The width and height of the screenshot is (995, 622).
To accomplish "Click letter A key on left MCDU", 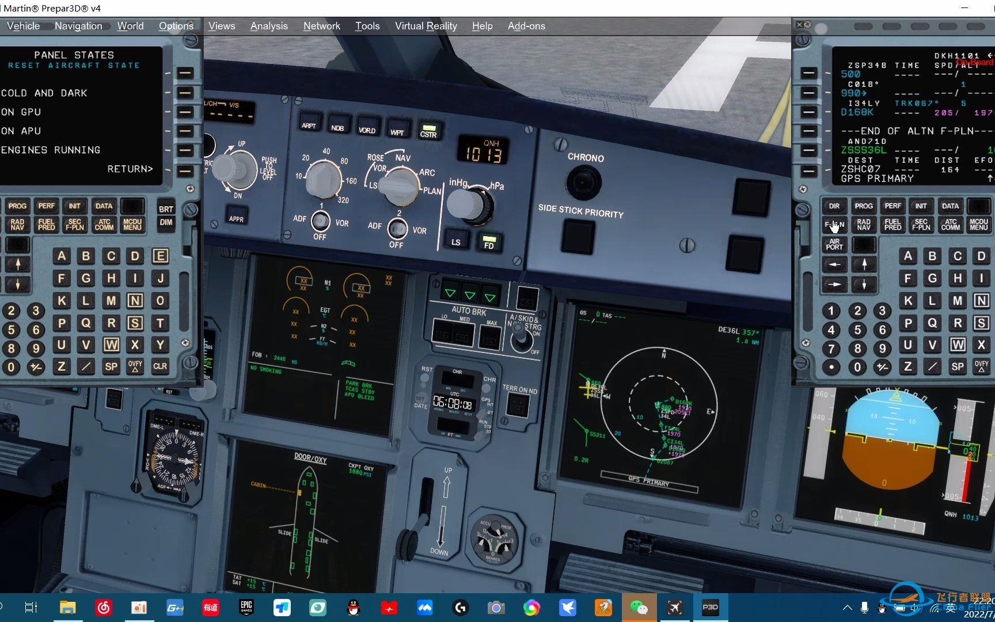I will (x=62, y=256).
